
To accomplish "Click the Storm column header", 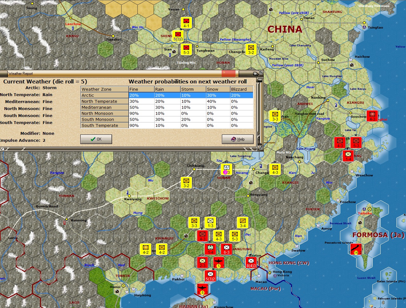I will pyautogui.click(x=193, y=89).
